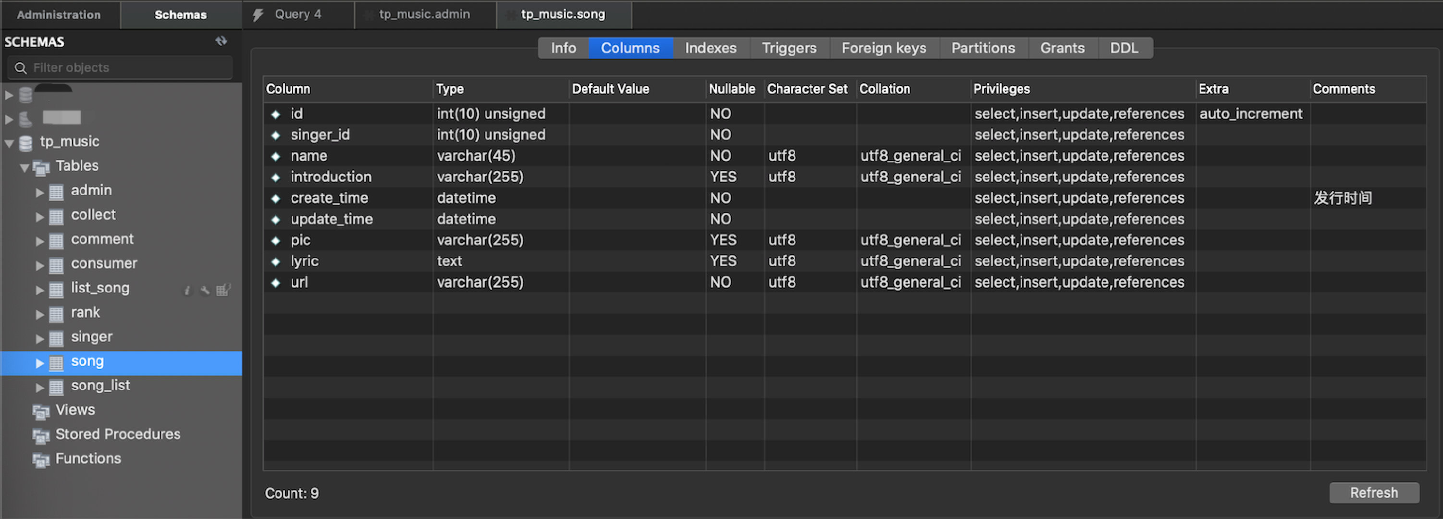Click the wrench alter-table icon for list_song

click(x=205, y=290)
